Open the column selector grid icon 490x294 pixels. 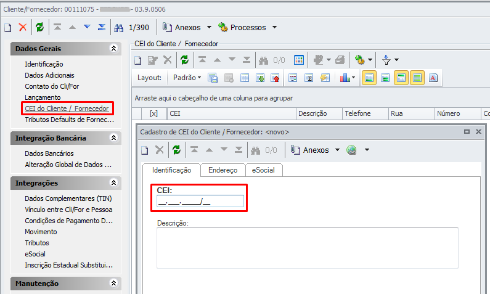point(299,60)
